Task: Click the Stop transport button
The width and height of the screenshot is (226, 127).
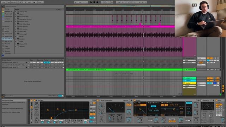Action: (x=94, y=2)
